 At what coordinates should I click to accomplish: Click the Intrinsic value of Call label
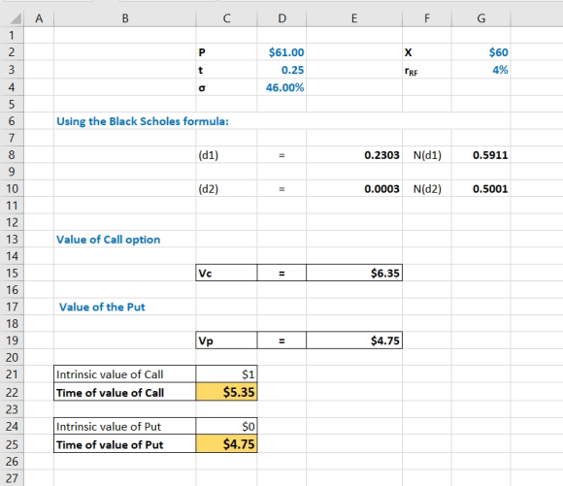coord(110,374)
